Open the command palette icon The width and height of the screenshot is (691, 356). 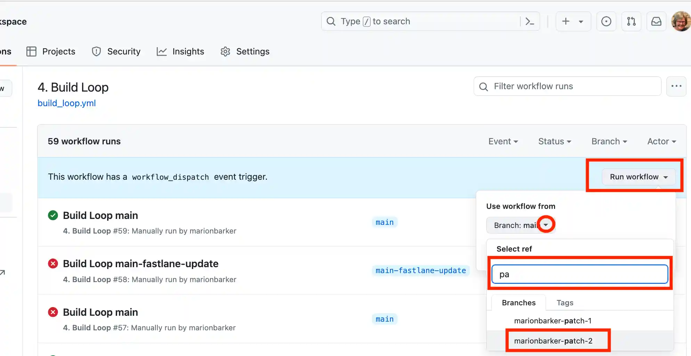coord(529,22)
